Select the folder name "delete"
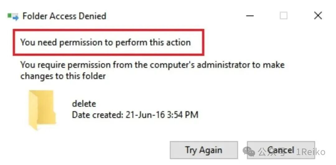This screenshot has width=336, height=165. (x=84, y=104)
